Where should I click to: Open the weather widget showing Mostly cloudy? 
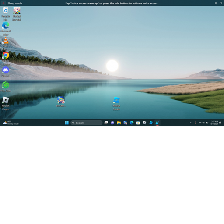(11, 122)
